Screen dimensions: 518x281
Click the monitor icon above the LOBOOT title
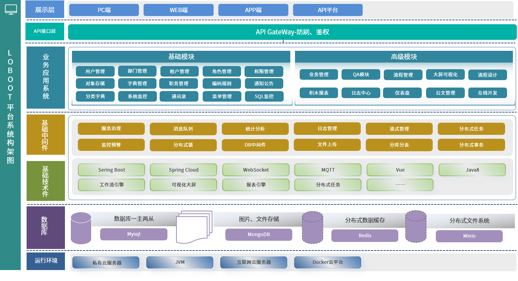[11, 10]
